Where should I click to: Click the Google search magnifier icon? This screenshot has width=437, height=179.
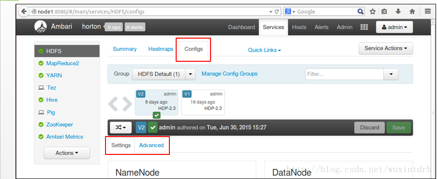361,12
